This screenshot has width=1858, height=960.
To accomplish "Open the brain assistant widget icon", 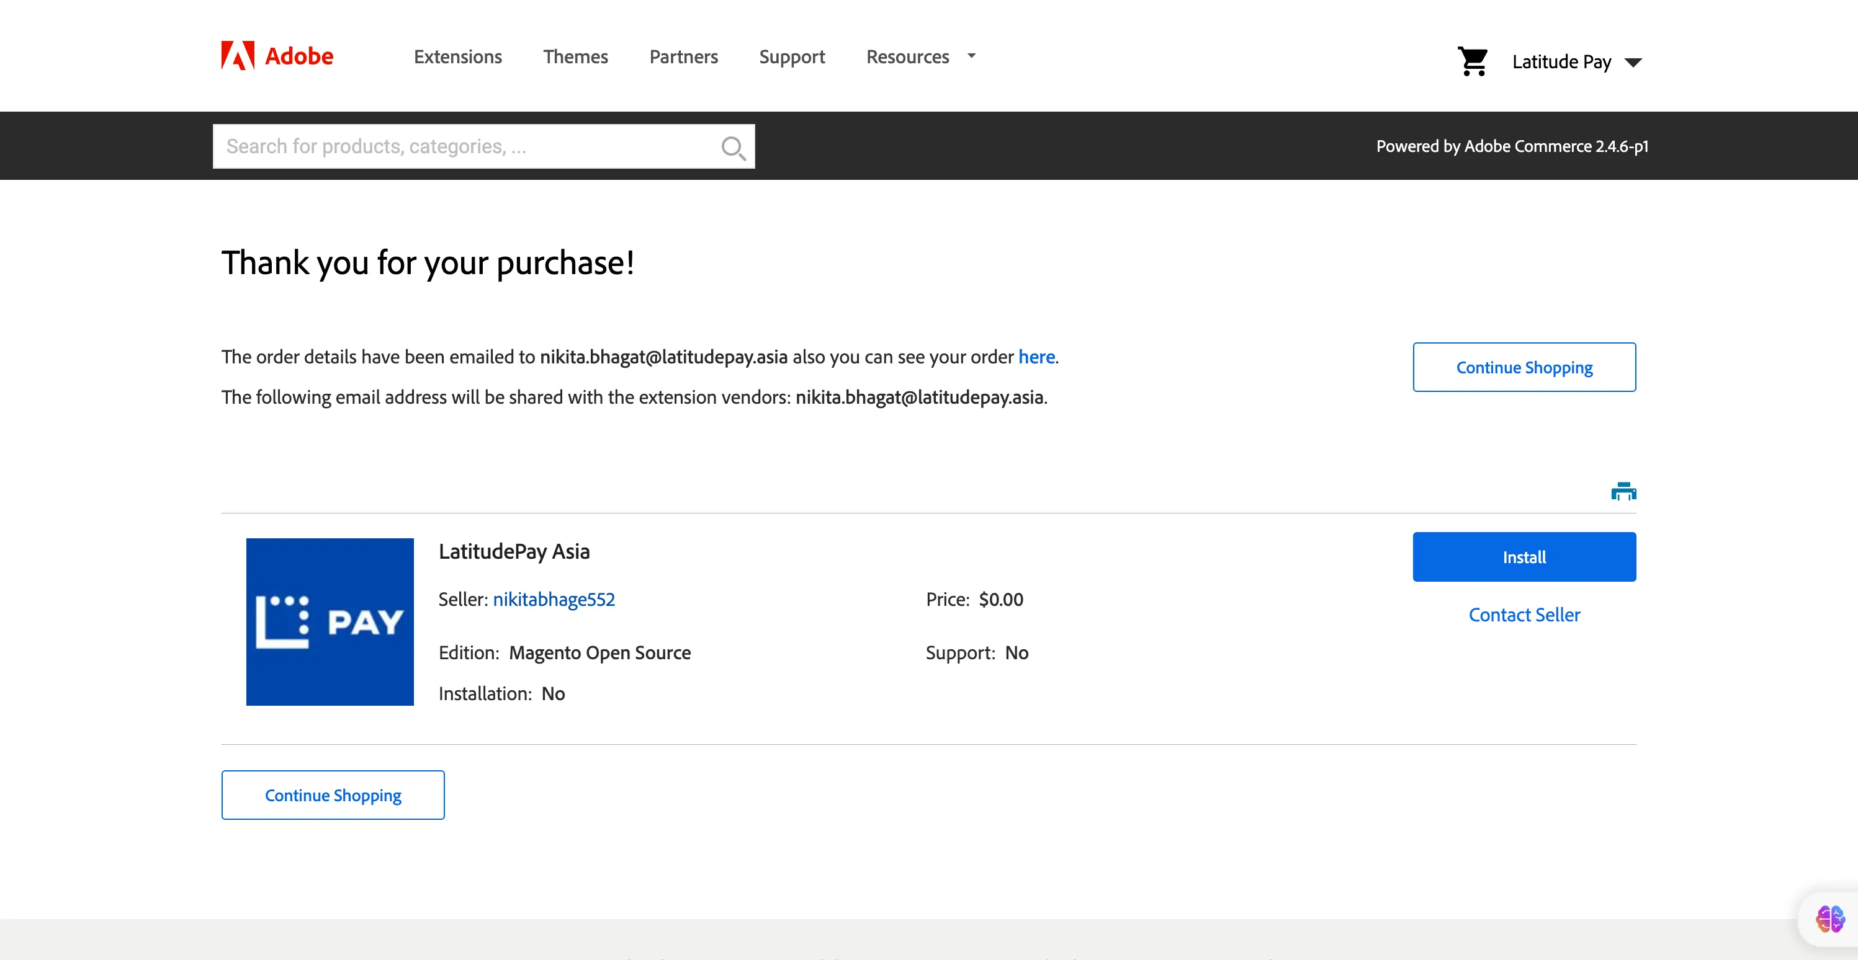I will [x=1830, y=918].
